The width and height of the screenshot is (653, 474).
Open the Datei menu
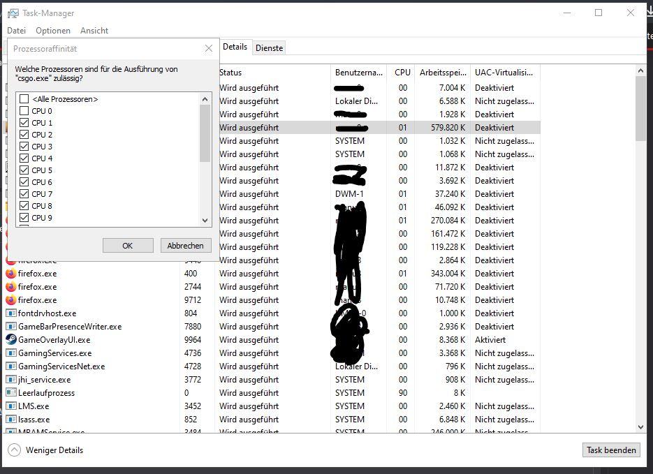pyautogui.click(x=16, y=31)
